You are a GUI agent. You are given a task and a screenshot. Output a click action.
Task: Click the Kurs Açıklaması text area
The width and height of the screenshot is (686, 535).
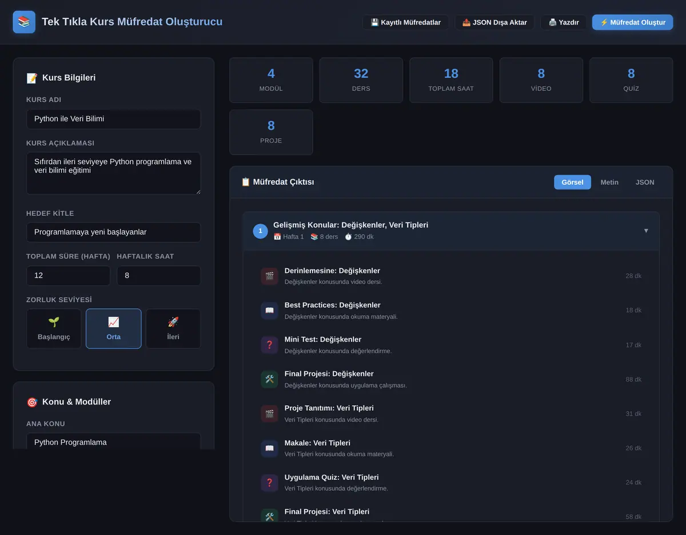point(113,173)
